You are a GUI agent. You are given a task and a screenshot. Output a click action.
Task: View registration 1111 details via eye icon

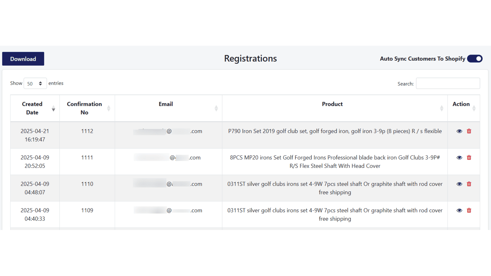(459, 158)
